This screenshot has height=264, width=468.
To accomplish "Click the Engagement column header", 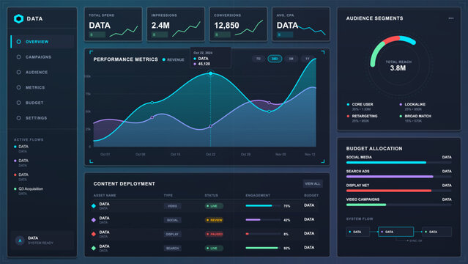I will 258,195.
